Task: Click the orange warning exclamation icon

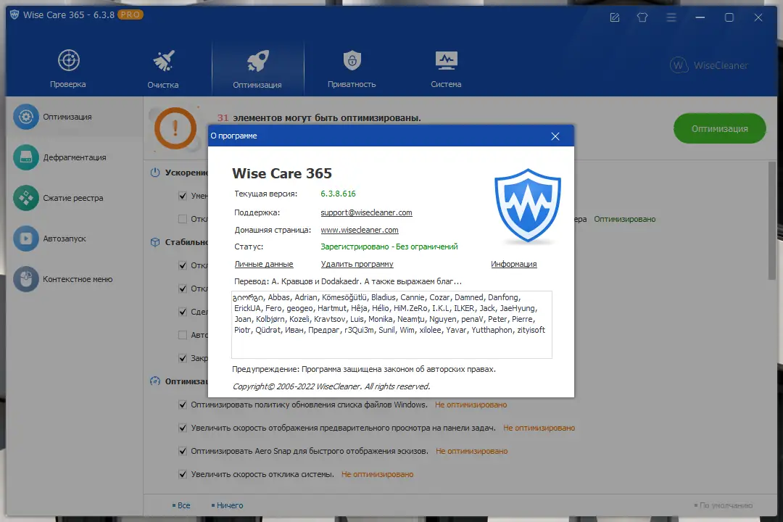Action: coord(175,128)
